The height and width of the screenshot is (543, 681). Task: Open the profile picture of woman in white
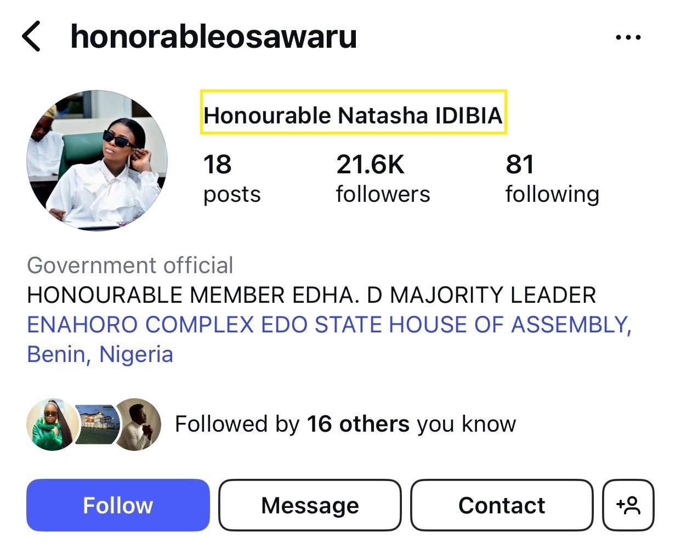[97, 161]
